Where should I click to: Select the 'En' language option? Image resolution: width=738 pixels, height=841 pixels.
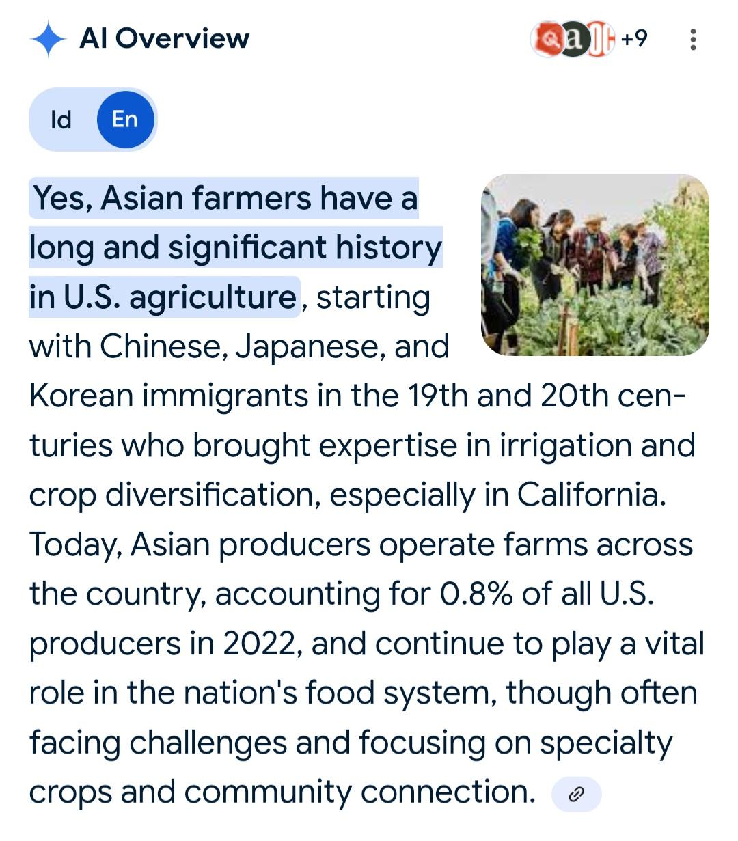(125, 120)
